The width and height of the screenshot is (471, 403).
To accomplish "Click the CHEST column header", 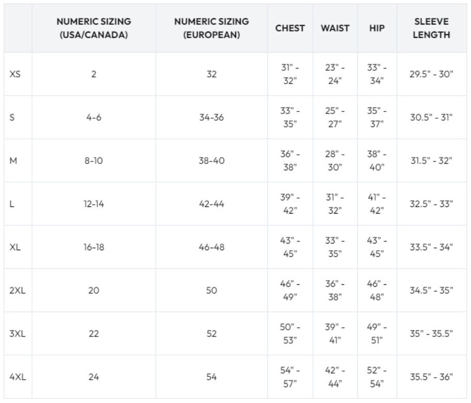I will click(x=290, y=28).
